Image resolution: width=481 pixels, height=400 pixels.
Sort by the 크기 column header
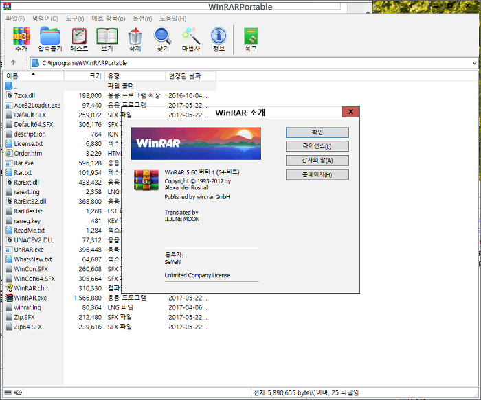85,76
